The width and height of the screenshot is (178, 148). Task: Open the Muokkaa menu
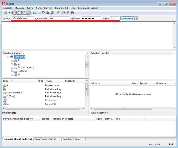20,8
